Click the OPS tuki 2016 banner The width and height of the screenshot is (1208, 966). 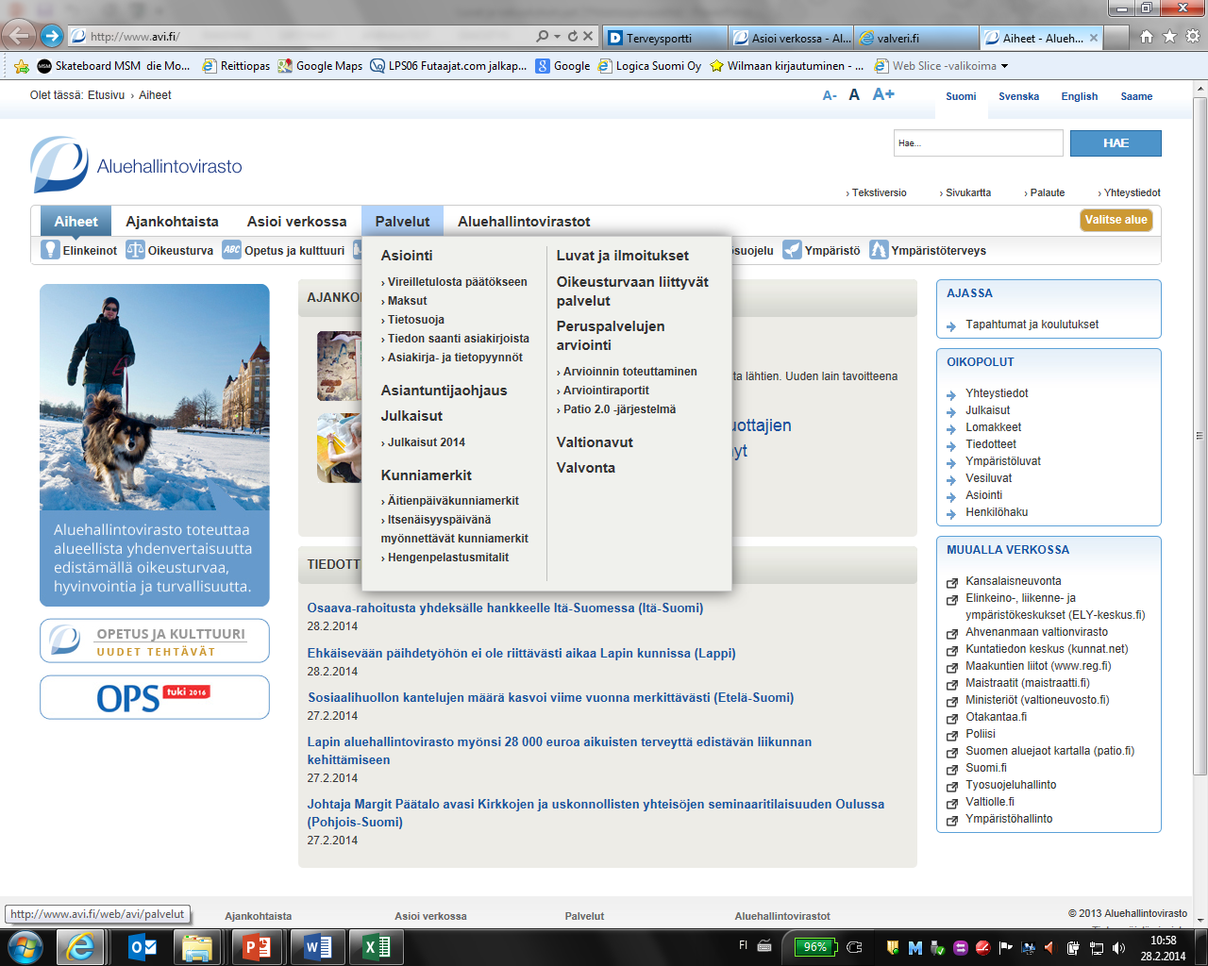[155, 697]
